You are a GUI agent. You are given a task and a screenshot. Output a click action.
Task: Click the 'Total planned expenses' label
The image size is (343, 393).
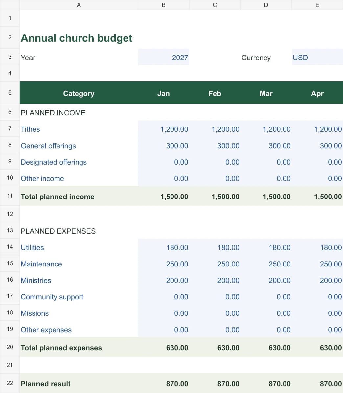[61, 348]
